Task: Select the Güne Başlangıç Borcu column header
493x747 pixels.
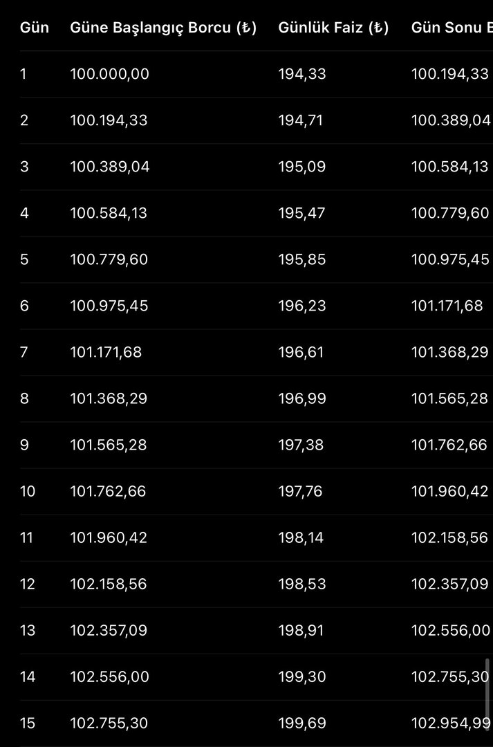Action: click(x=163, y=28)
